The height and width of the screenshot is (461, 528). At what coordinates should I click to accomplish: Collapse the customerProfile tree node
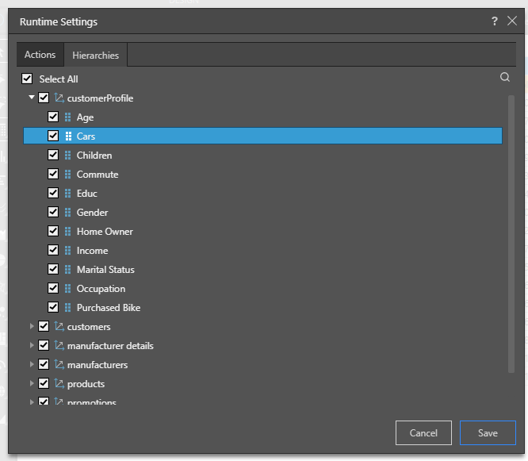coord(32,98)
